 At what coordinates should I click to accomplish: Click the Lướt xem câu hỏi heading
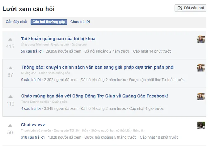coord(28,9)
